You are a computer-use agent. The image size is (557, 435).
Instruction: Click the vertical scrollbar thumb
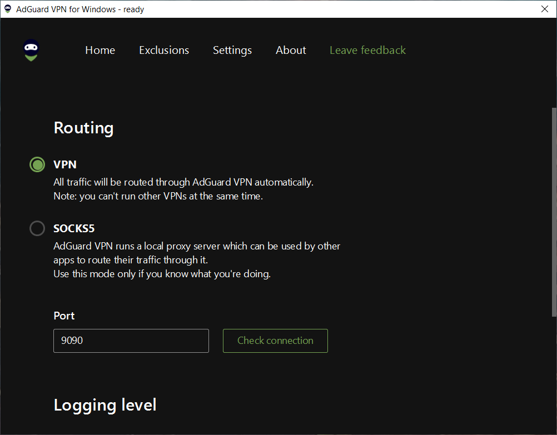tap(554, 212)
